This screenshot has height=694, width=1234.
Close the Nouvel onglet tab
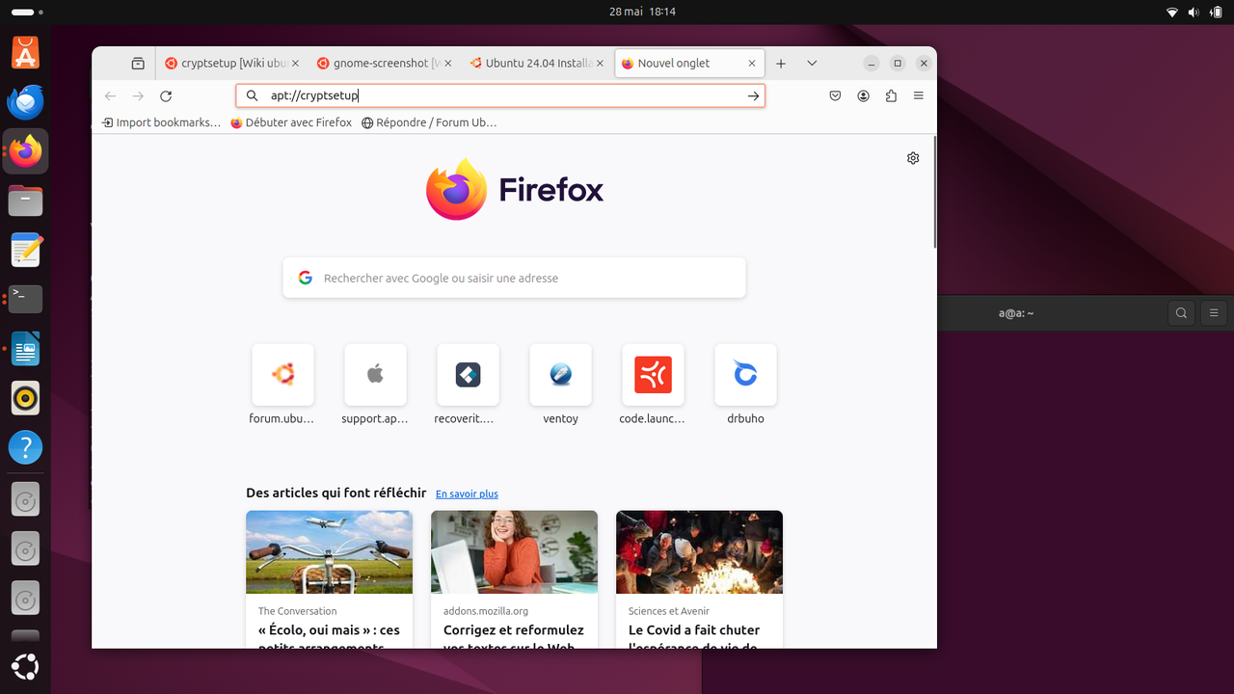coord(752,64)
